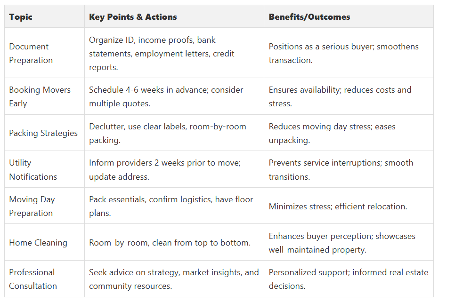Viewport: 471px width, 302px height.
Task: Click the Topic column header
Action: 21,17
